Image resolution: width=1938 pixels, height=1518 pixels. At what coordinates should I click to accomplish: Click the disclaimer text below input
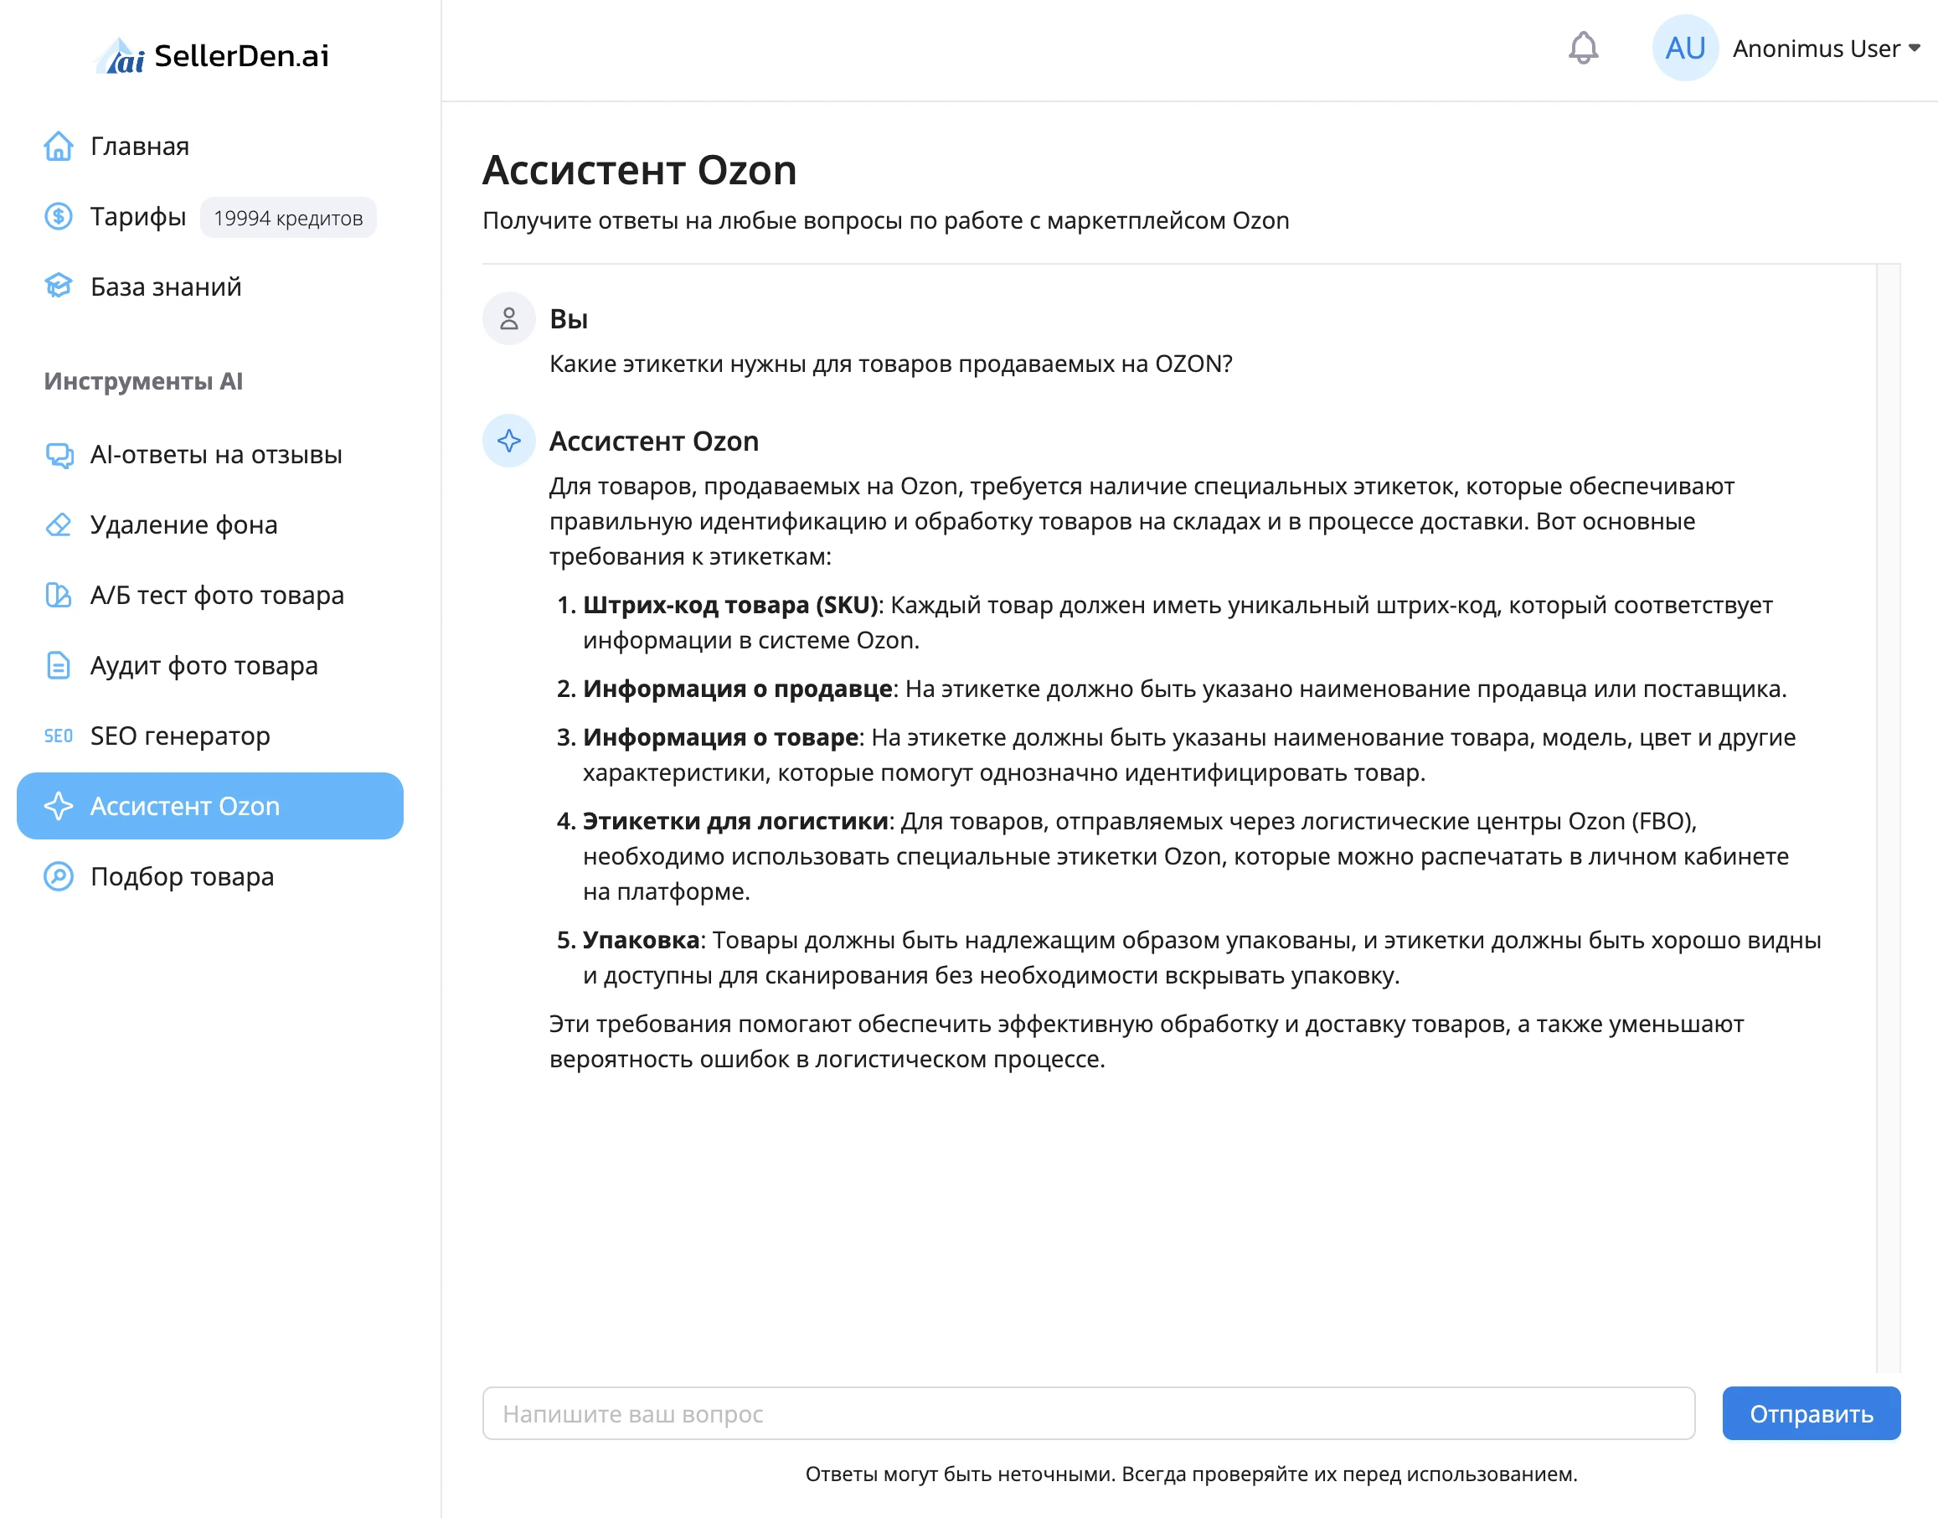pos(1192,1474)
